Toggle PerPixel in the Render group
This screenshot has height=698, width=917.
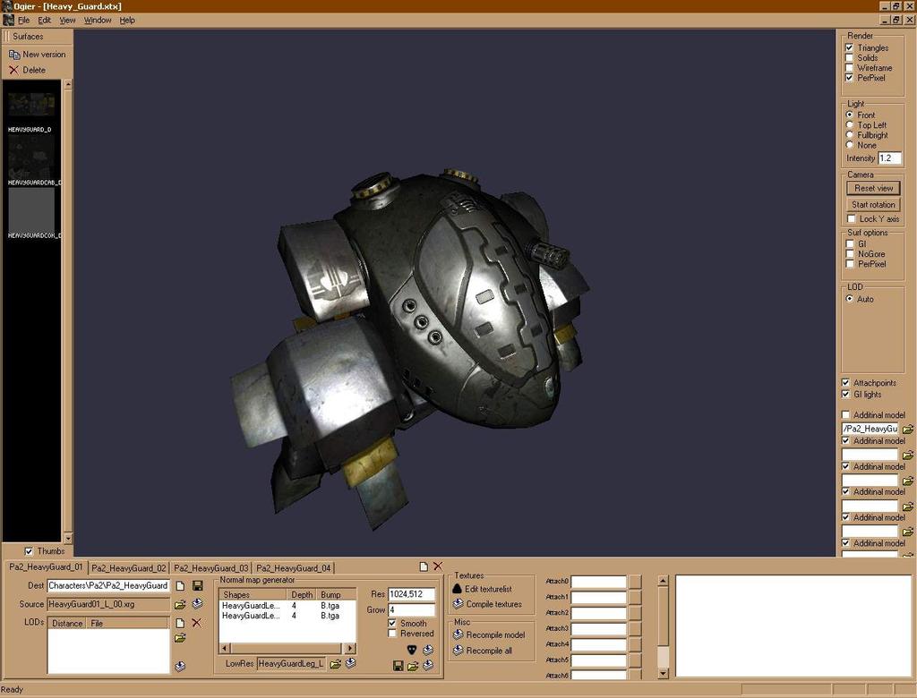point(849,78)
